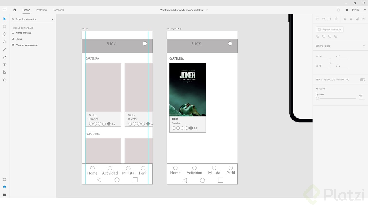The width and height of the screenshot is (368, 207).
Task: Open the hamburger main menu
Action: point(5,10)
